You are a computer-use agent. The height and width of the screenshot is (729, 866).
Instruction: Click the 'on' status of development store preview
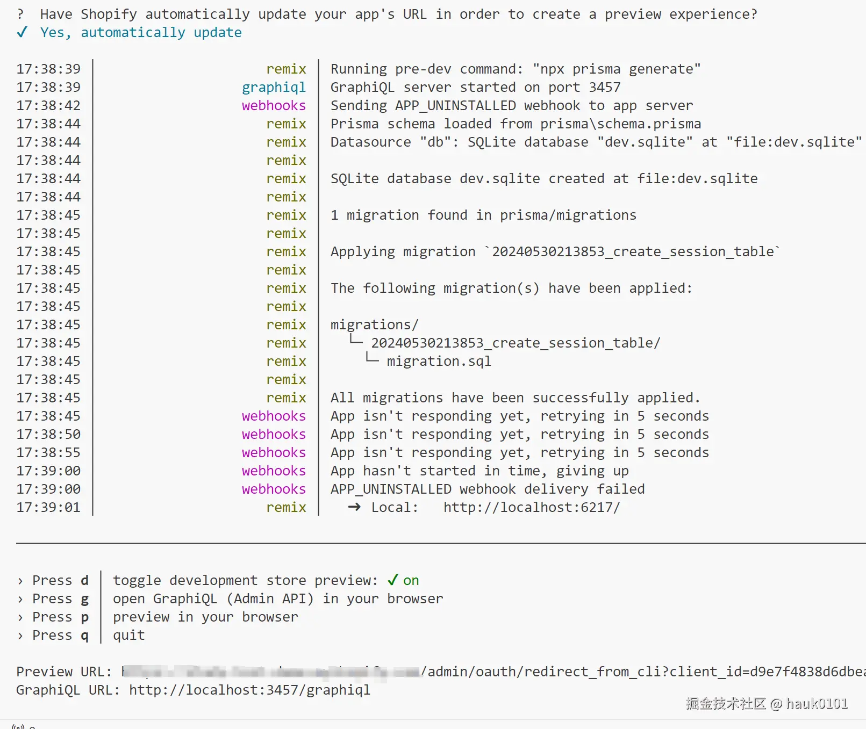pos(411,580)
